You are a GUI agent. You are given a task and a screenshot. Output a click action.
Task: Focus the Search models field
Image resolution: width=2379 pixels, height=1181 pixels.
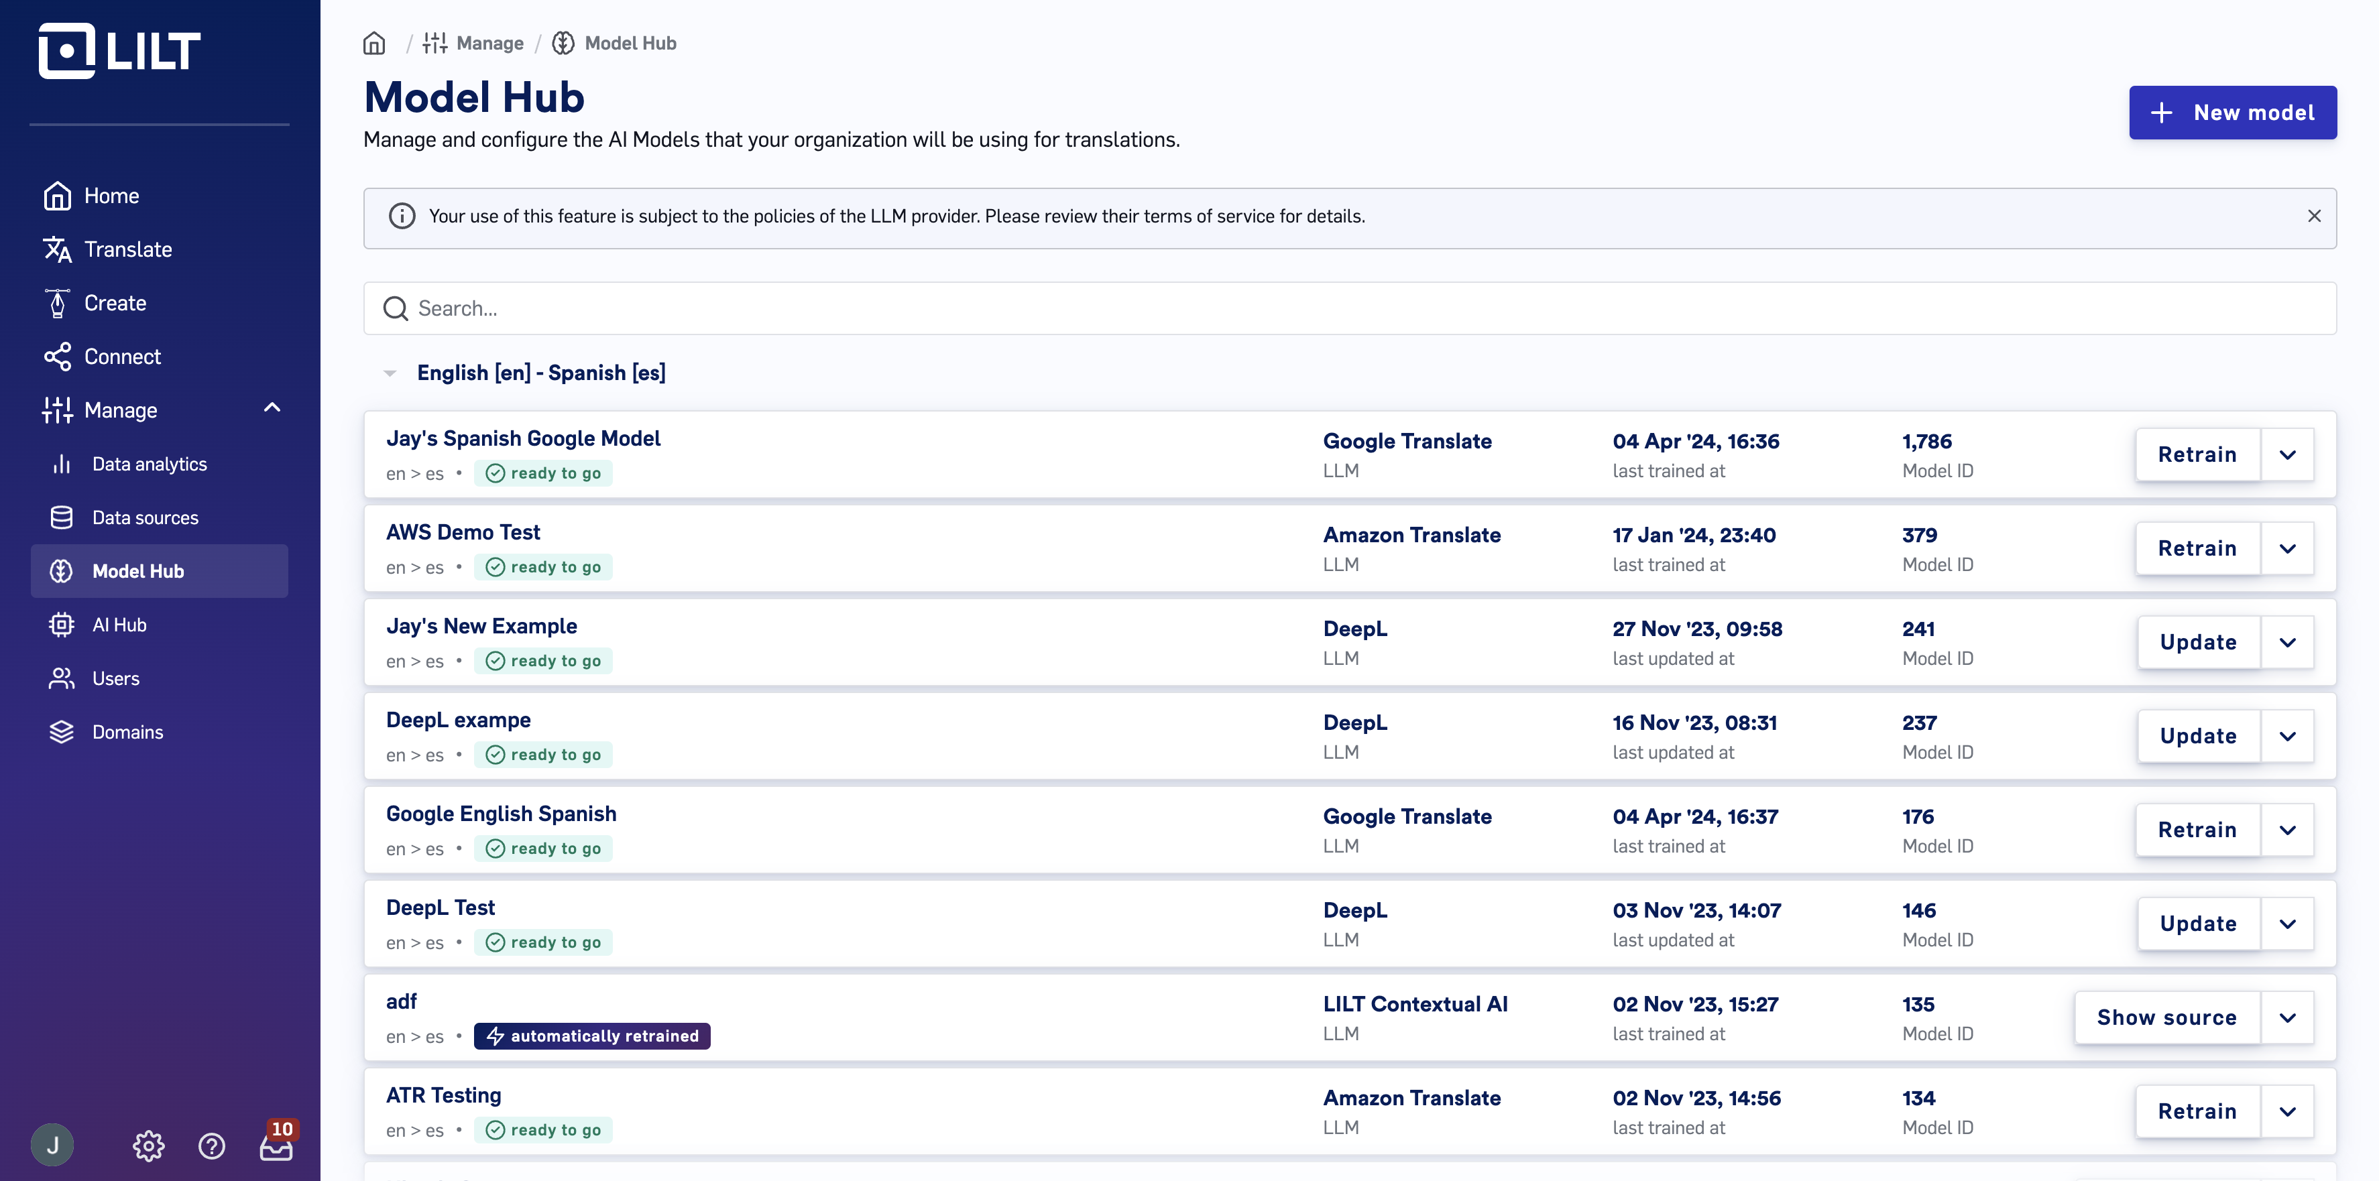1349,308
